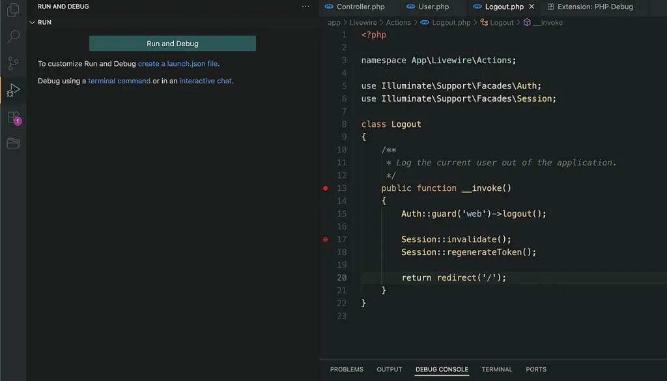Switch to the PROBLEMS panel
Screen dimensions: 667x381
[347, 369]
